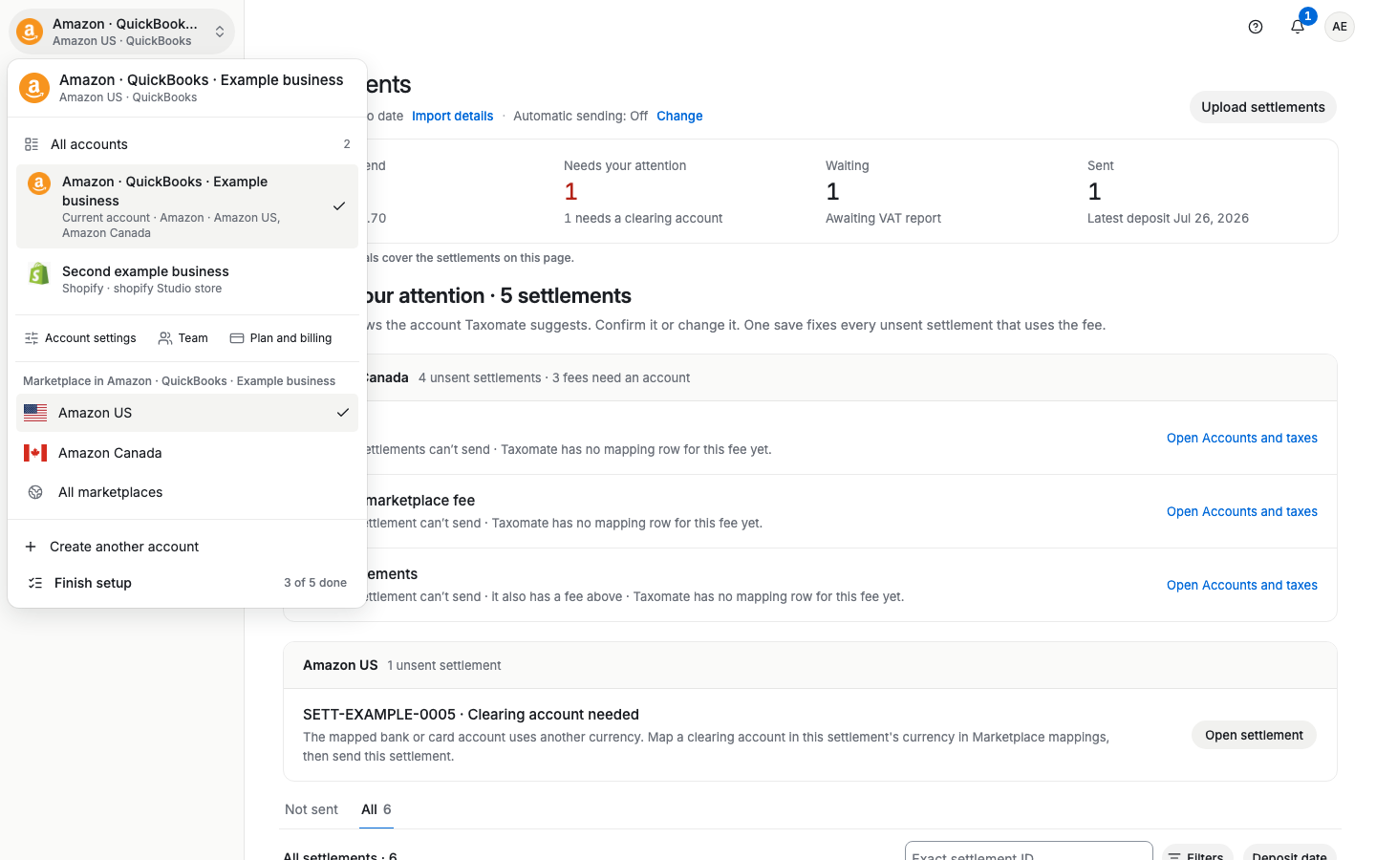The height and width of the screenshot is (860, 1376).
Task: Switch to the Not sent tab
Action: pos(312,809)
